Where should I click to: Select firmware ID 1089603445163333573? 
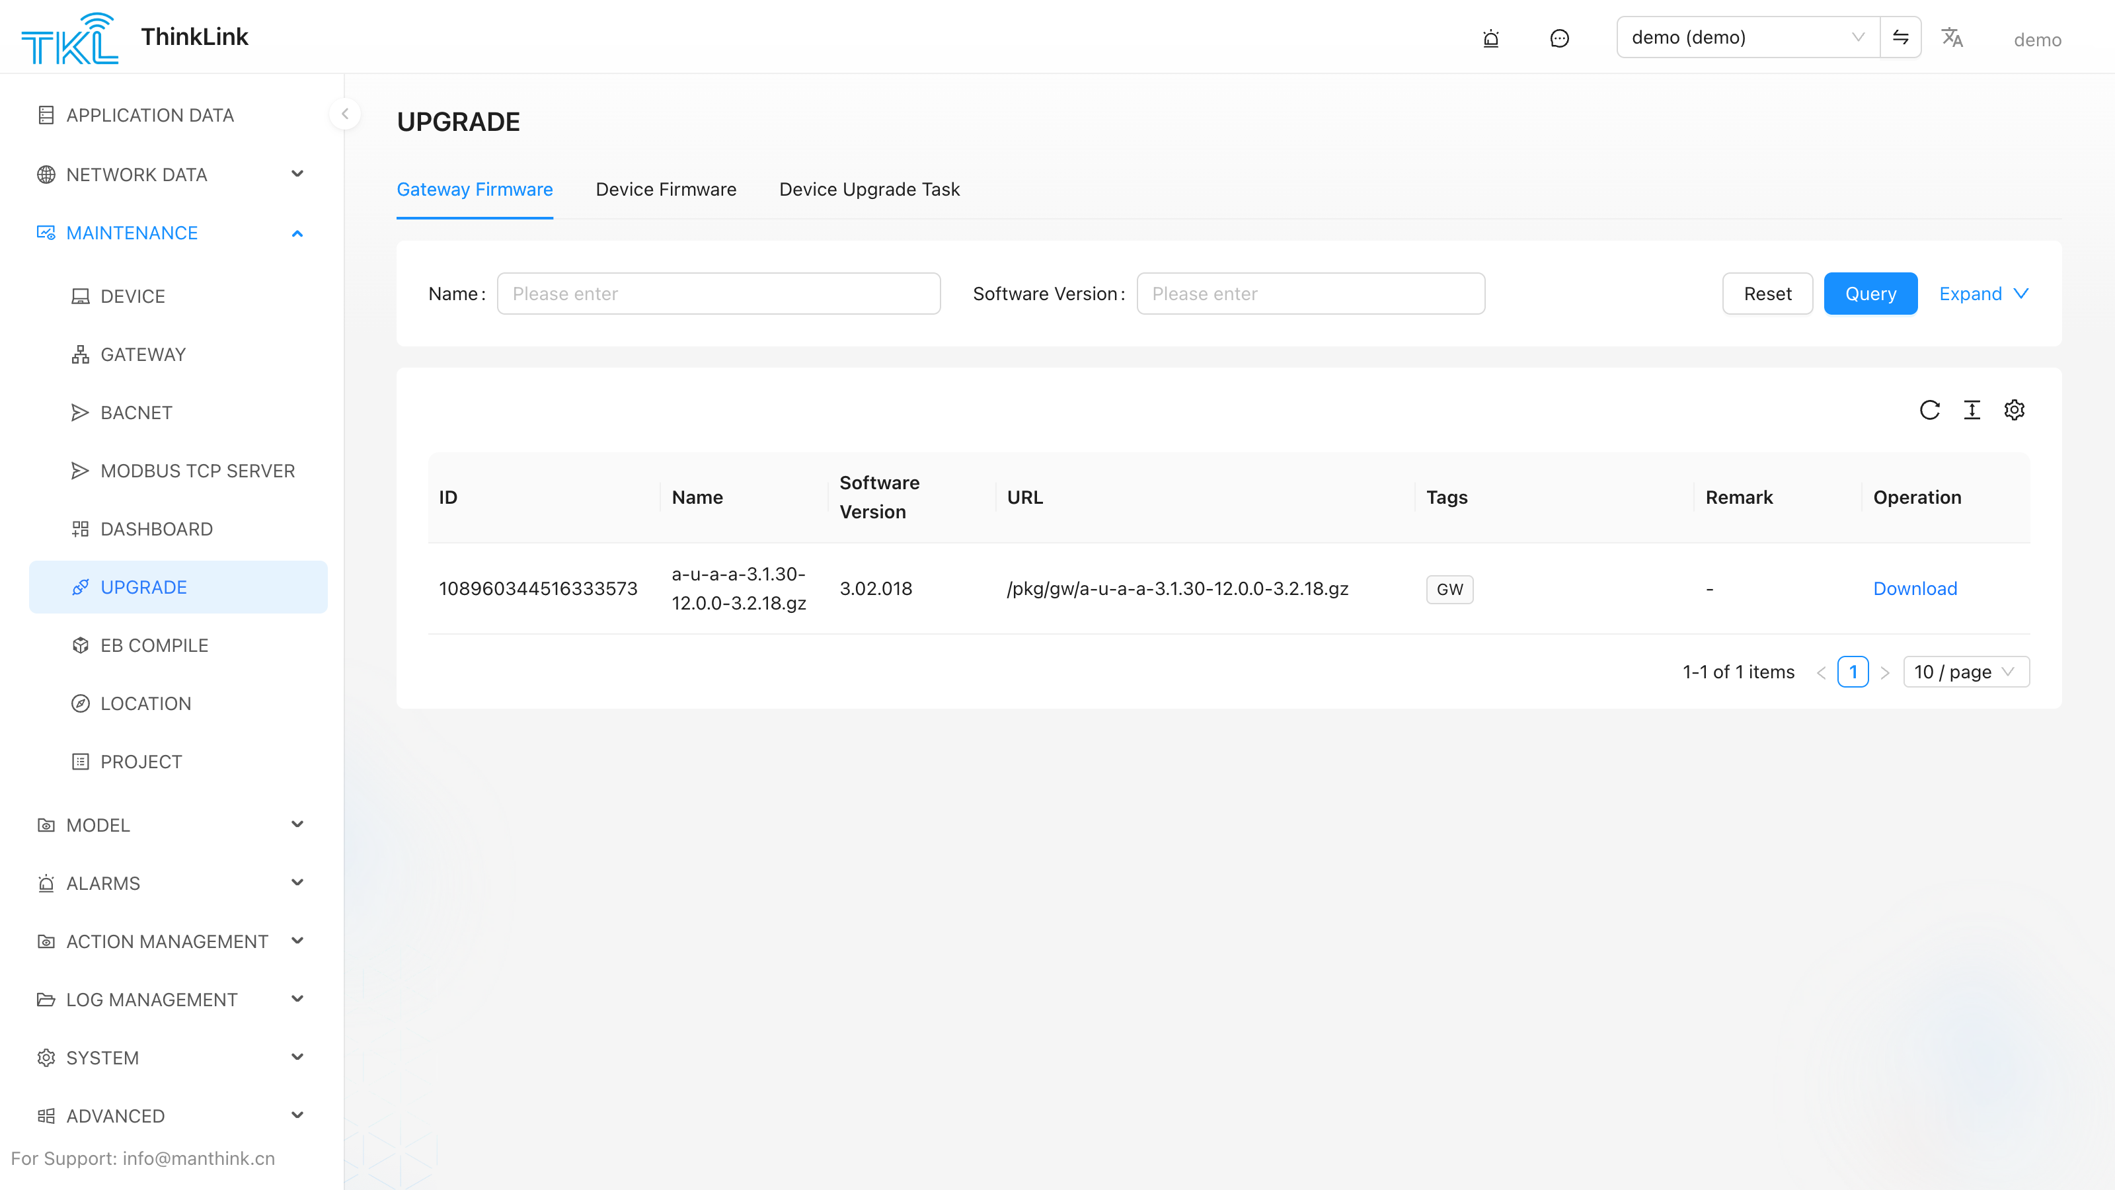(538, 589)
